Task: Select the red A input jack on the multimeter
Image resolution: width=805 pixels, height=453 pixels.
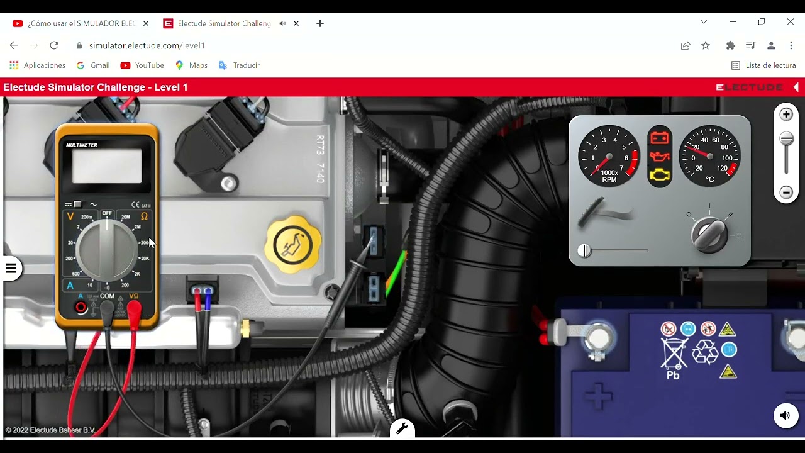Action: (x=80, y=307)
